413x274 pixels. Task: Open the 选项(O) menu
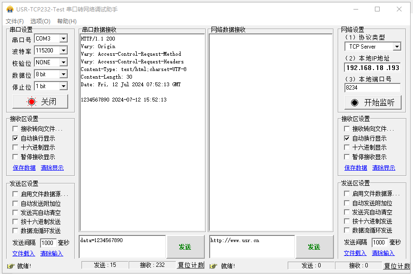40,21
